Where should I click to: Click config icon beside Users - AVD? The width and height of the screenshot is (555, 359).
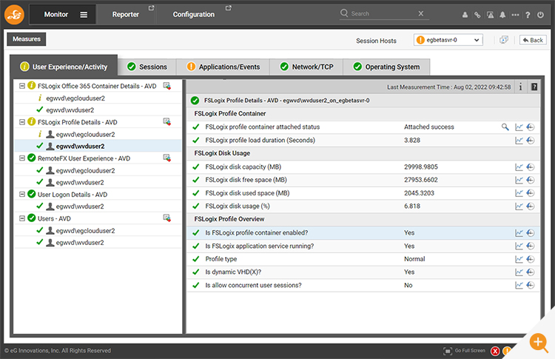tap(167, 218)
